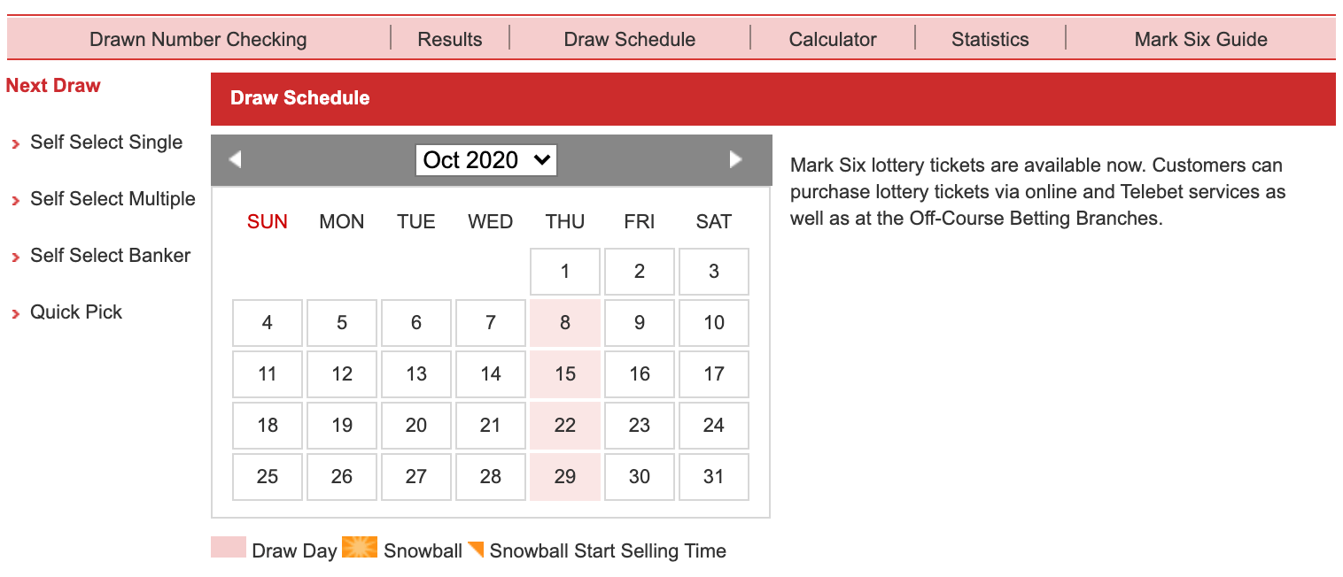The width and height of the screenshot is (1343, 577).
Task: Go to previous month with left arrow
Action: pyautogui.click(x=235, y=159)
